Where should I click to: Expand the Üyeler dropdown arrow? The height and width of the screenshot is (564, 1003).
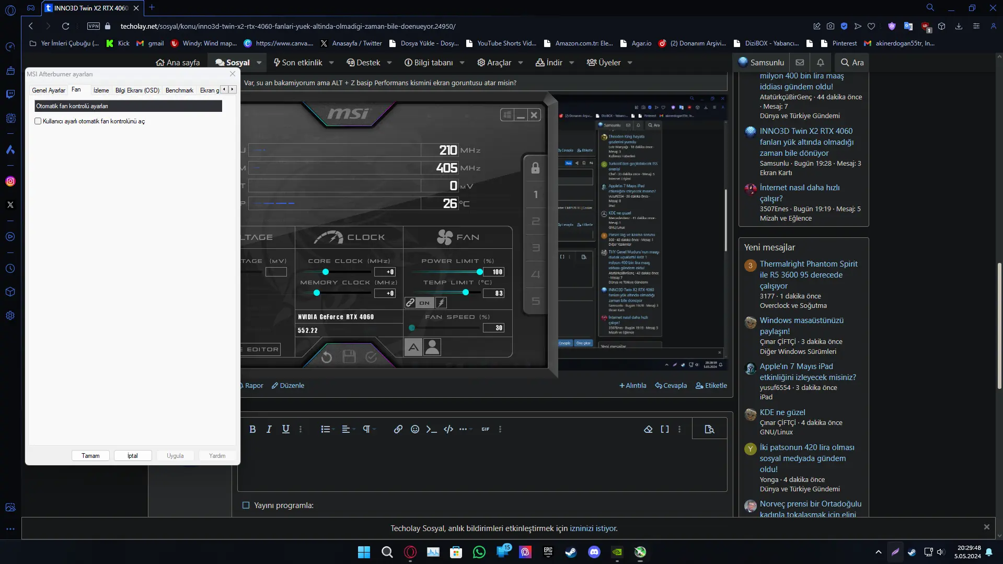[630, 63]
